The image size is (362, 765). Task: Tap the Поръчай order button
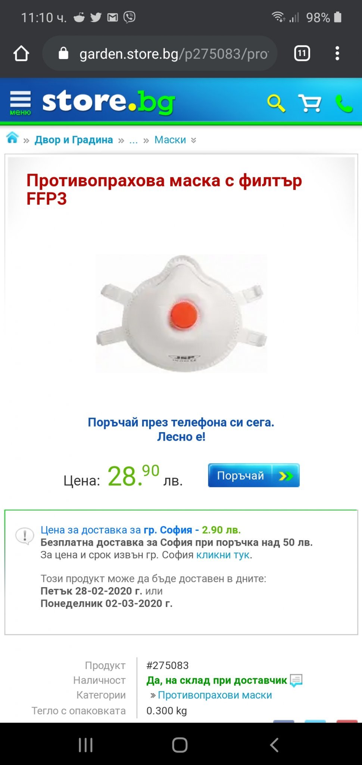[x=254, y=476]
